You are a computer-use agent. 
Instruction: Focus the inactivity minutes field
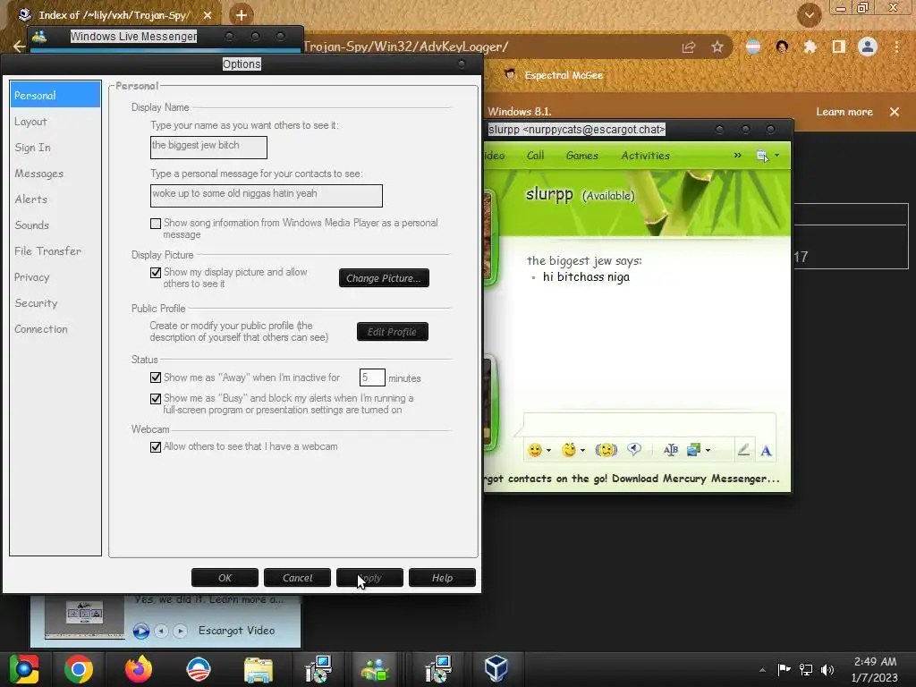pos(372,377)
